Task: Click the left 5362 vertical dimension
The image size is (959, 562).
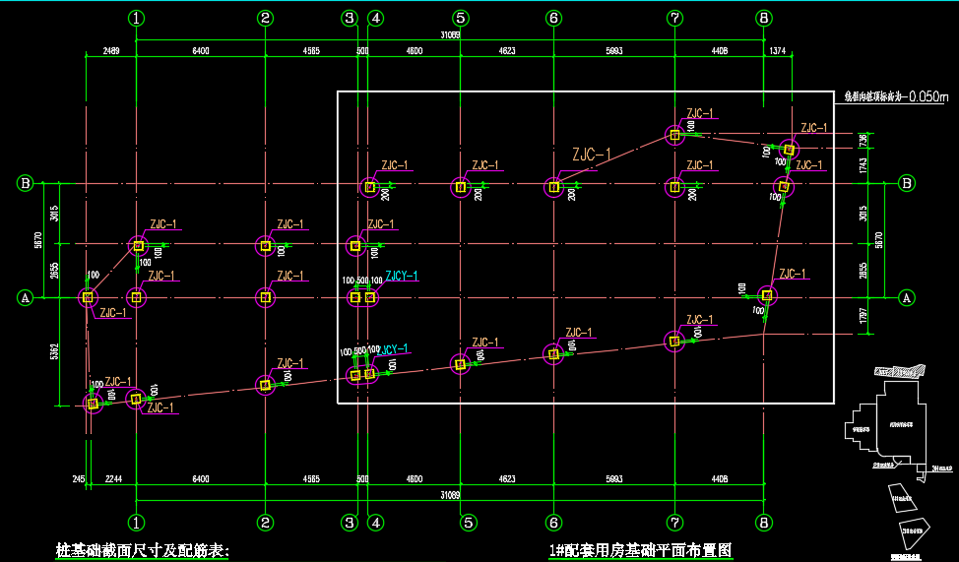Action: (x=56, y=349)
